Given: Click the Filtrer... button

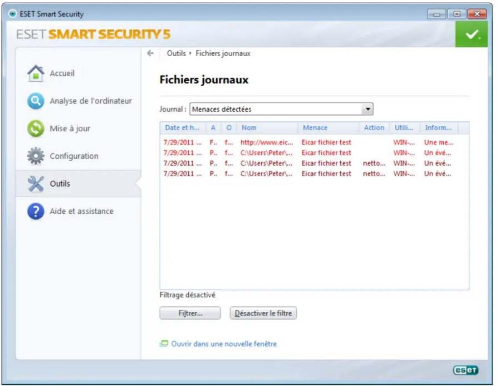Looking at the screenshot, I should [x=190, y=313].
